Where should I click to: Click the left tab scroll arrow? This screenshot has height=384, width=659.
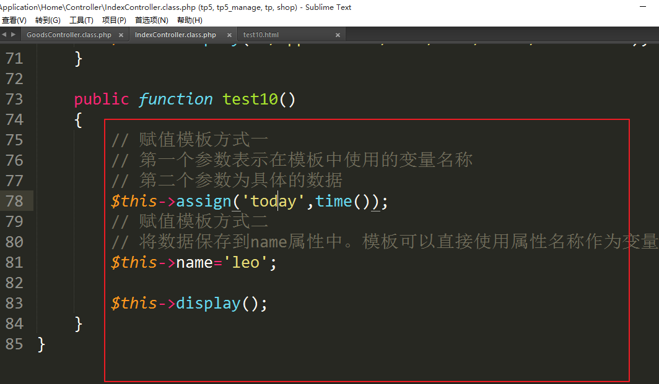tap(5, 35)
